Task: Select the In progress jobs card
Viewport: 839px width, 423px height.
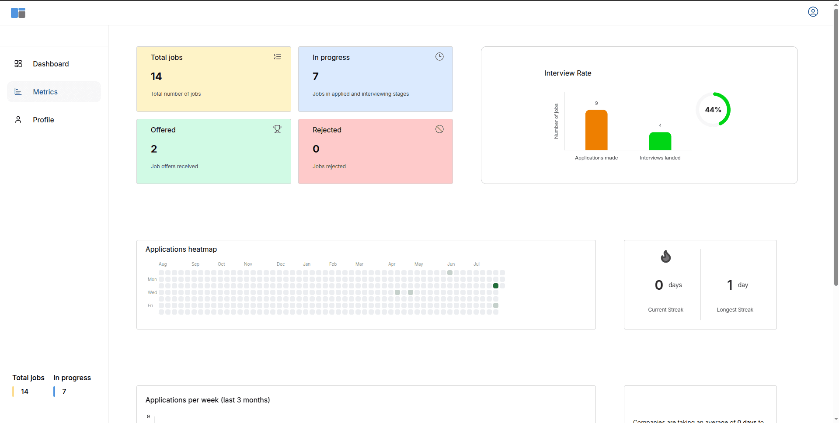Action: [375, 79]
